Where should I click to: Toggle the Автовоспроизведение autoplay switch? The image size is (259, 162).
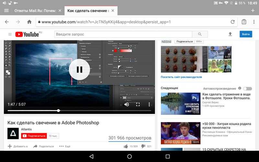[x=247, y=88]
